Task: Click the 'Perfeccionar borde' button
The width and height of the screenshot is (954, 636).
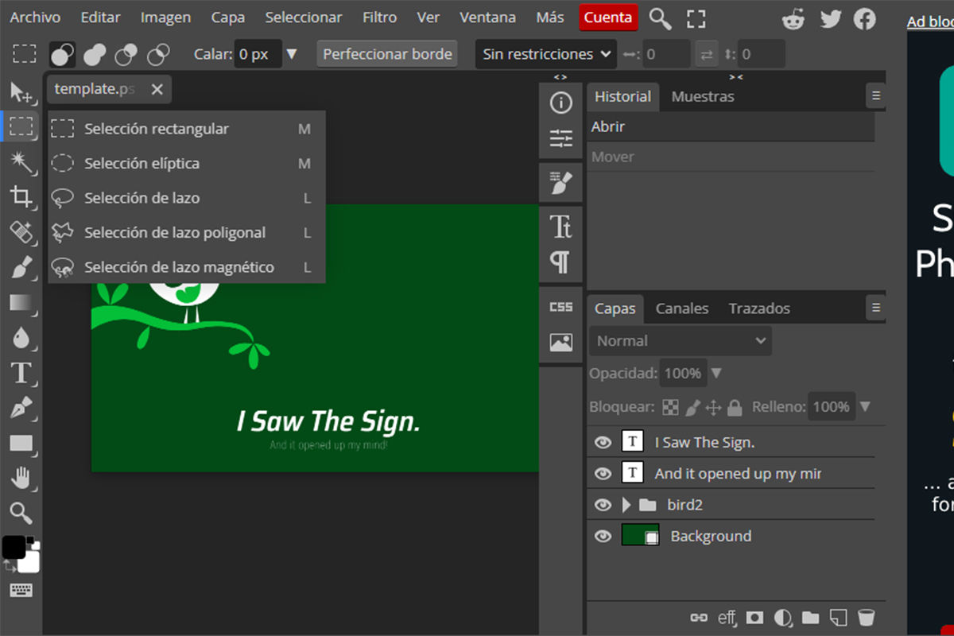Action: tap(387, 54)
